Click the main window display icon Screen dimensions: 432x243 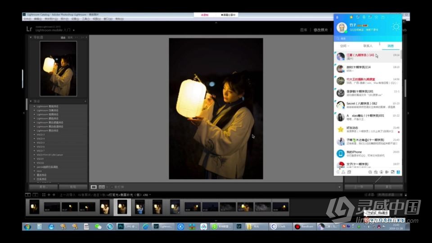(x=28, y=195)
